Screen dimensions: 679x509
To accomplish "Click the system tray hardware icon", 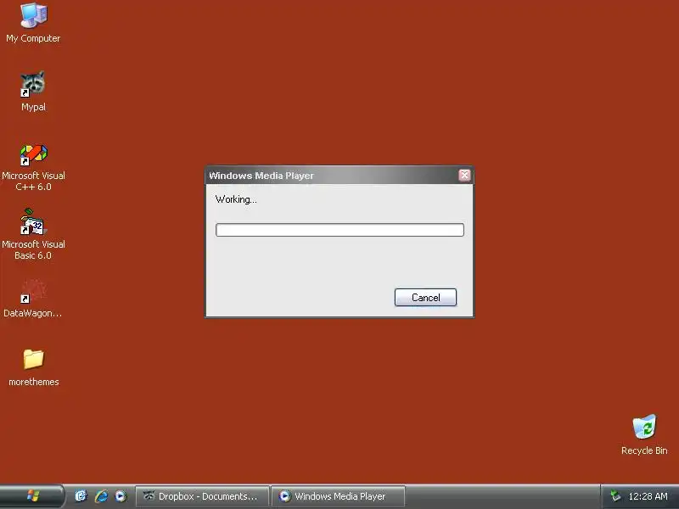I will [x=615, y=495].
